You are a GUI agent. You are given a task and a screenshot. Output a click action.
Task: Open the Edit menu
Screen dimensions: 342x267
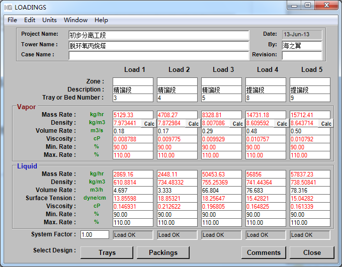tap(30, 20)
